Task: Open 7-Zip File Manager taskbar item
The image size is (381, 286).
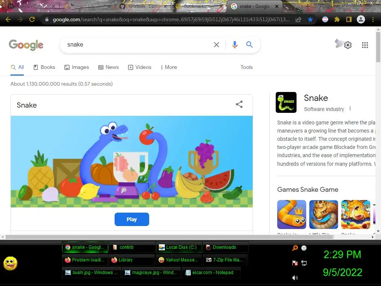Action: [225, 260]
